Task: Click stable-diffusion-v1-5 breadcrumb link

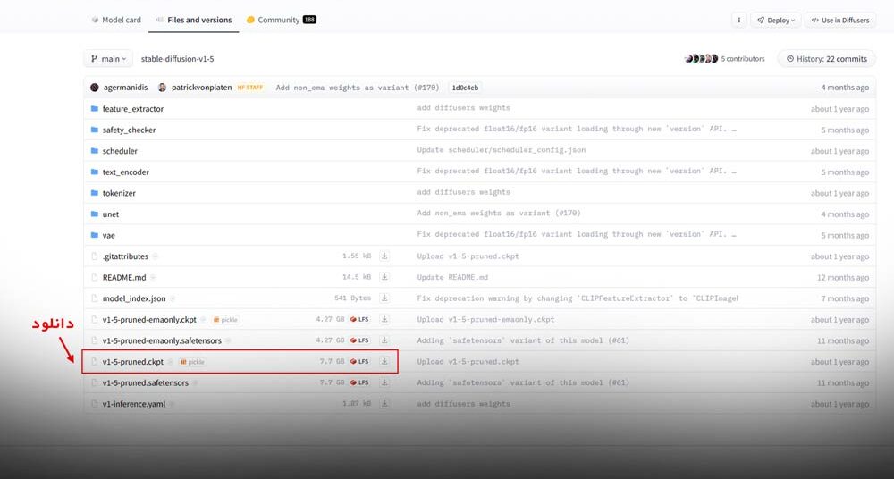Action: [x=177, y=59]
